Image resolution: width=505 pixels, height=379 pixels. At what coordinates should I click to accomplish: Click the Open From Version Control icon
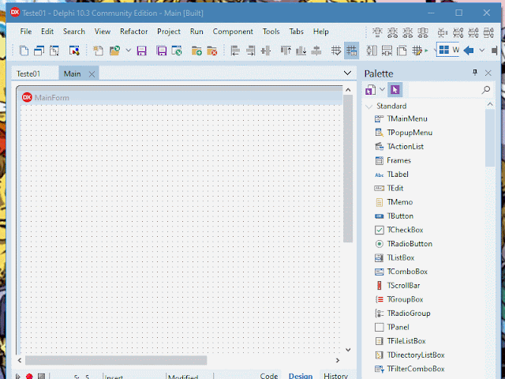tap(177, 51)
